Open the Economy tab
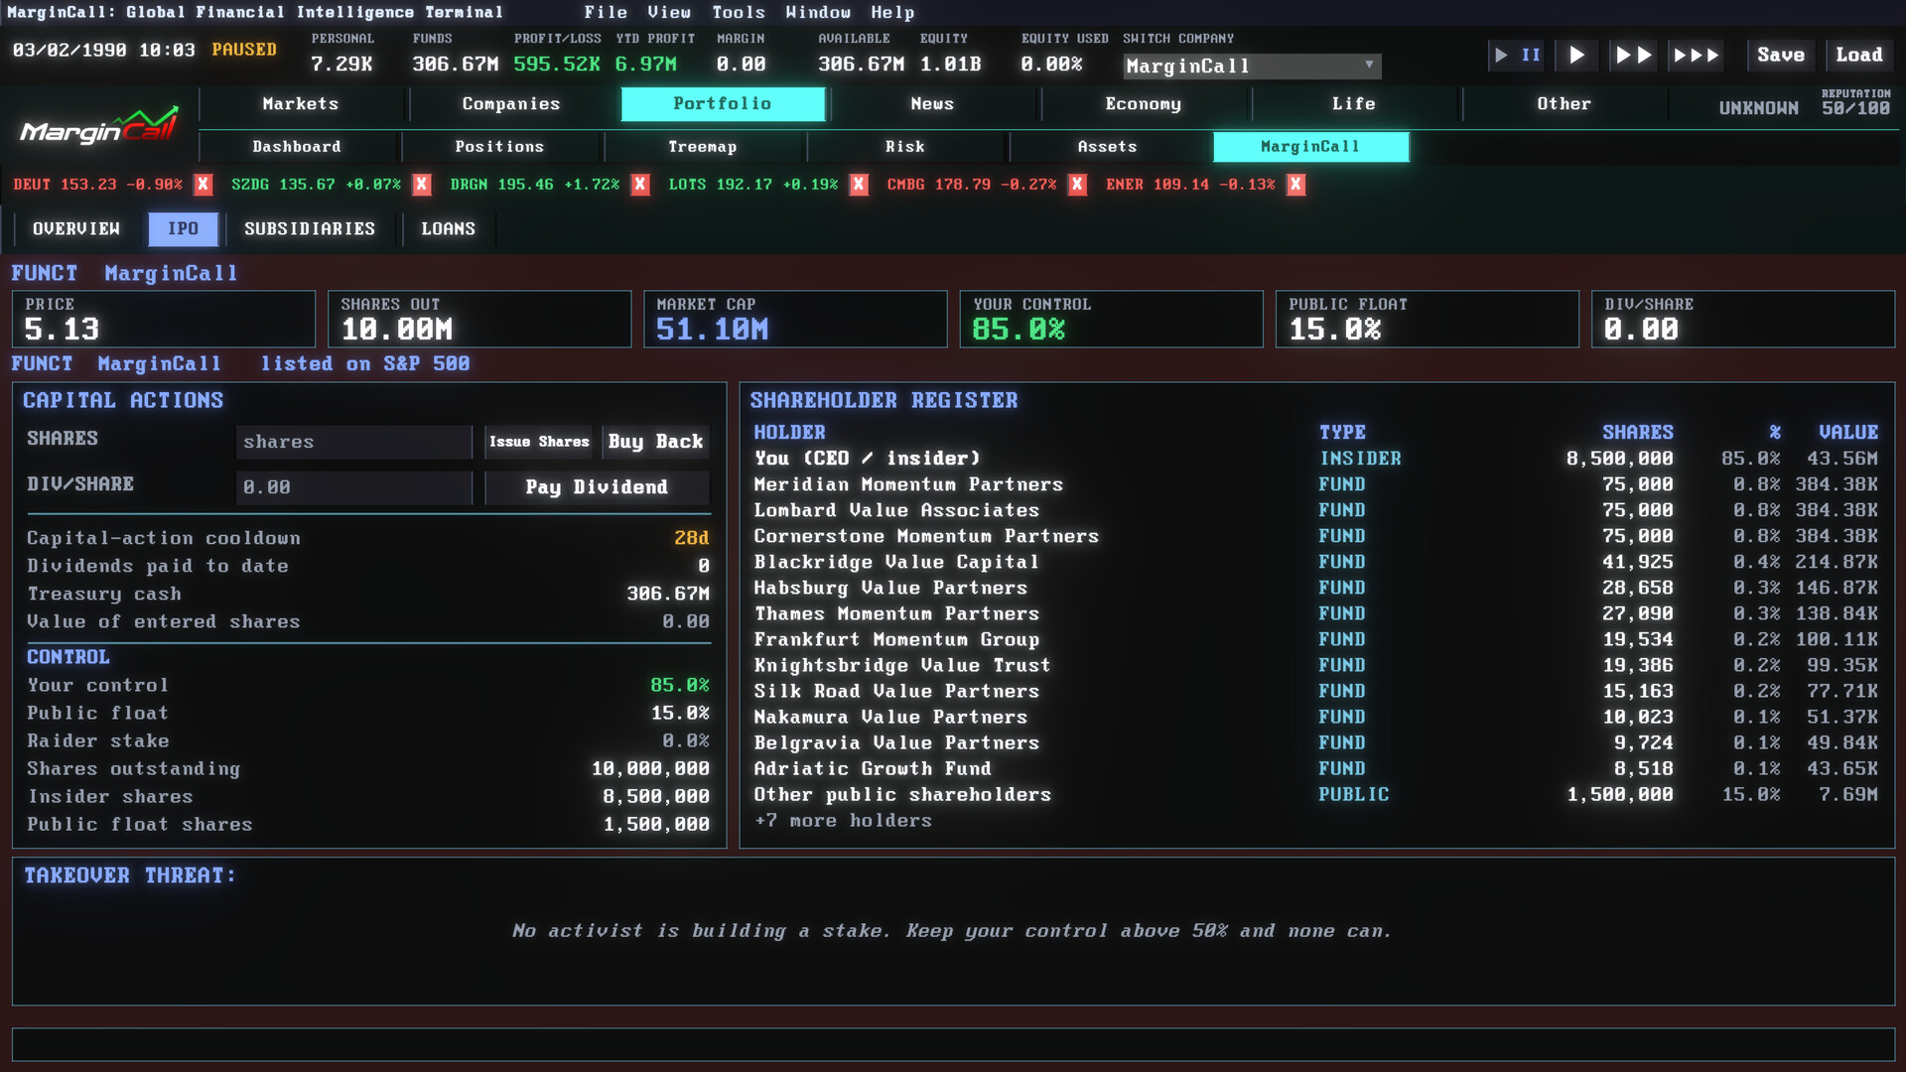The height and width of the screenshot is (1072, 1906). coord(1144,103)
